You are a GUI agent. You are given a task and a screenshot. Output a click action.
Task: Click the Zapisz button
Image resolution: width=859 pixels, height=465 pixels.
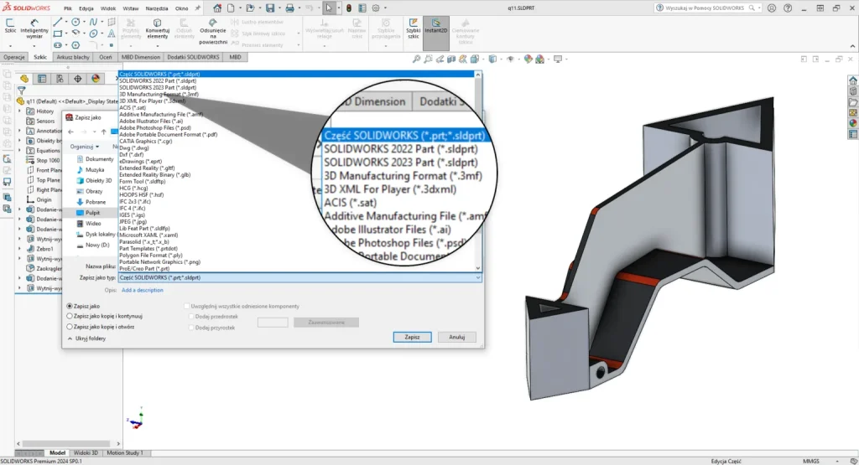[x=412, y=337]
